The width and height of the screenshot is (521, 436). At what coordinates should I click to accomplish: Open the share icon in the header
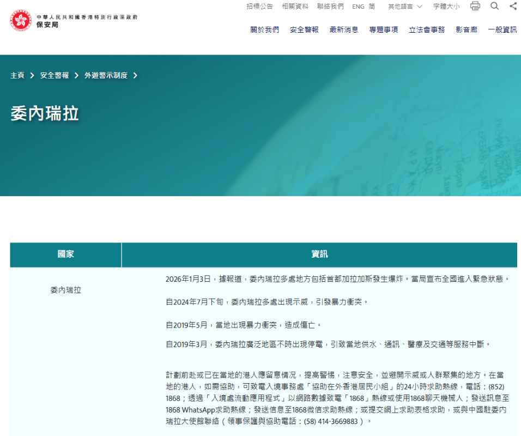pyautogui.click(x=513, y=6)
